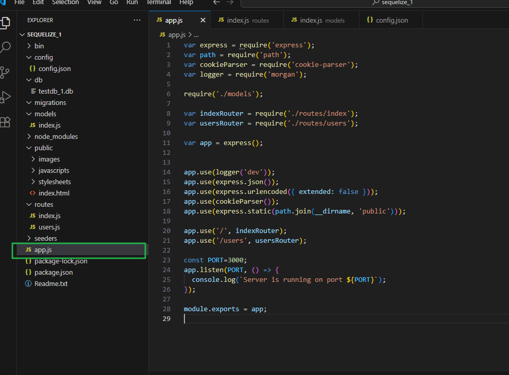Open the File menu

coord(19,3)
